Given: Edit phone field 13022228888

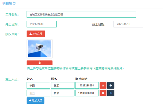Looking at the screenshot, I should click(x=87, y=85).
